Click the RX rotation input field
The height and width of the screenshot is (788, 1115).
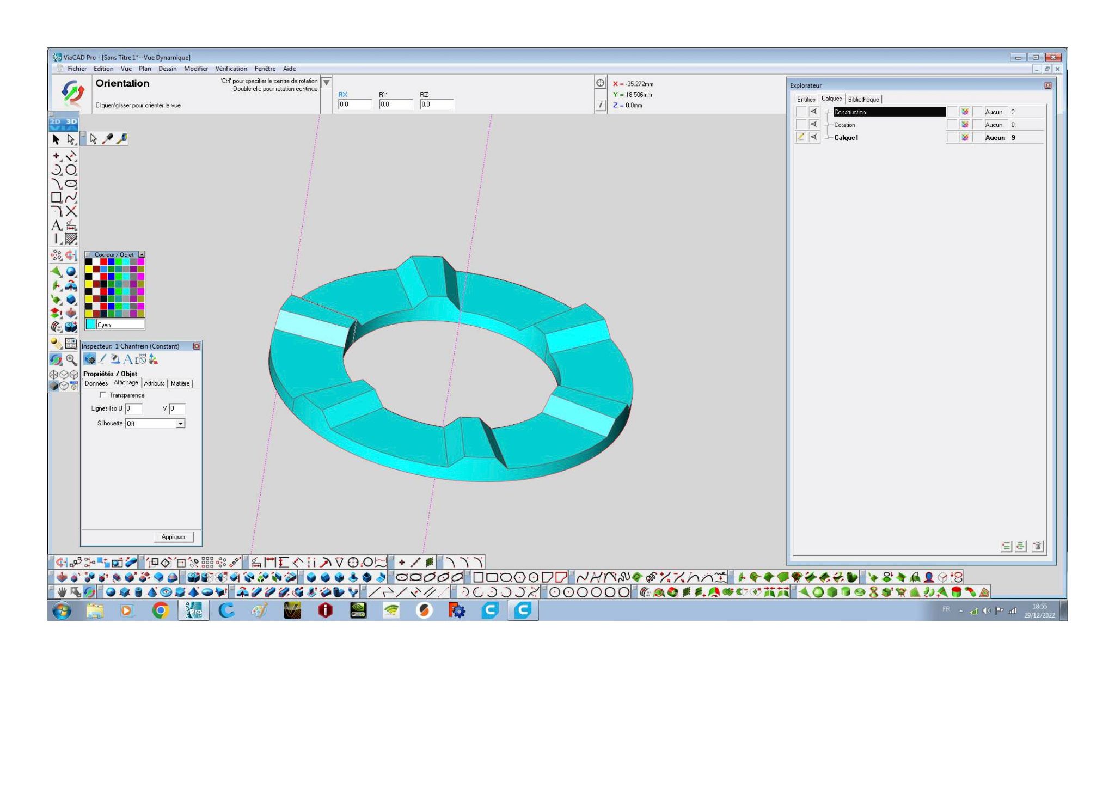(x=354, y=105)
